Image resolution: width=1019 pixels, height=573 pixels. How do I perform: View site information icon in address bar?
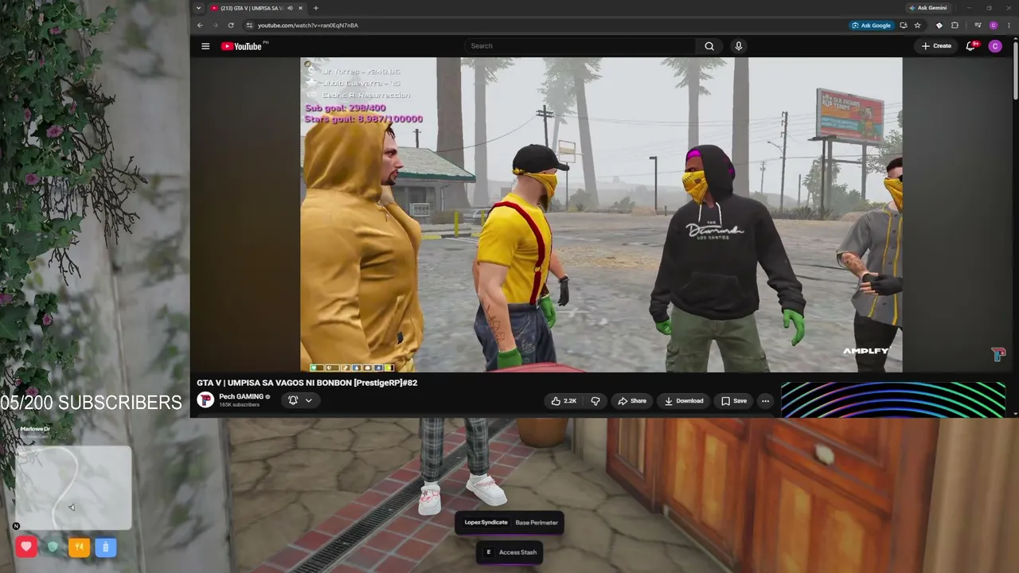(249, 25)
